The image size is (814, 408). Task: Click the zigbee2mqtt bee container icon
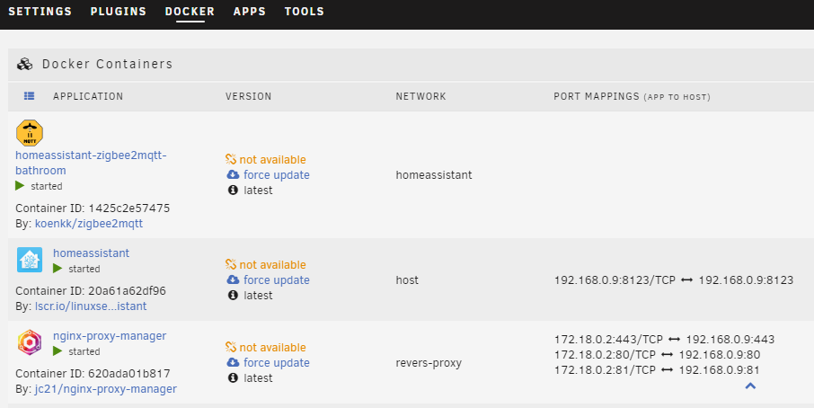30,133
